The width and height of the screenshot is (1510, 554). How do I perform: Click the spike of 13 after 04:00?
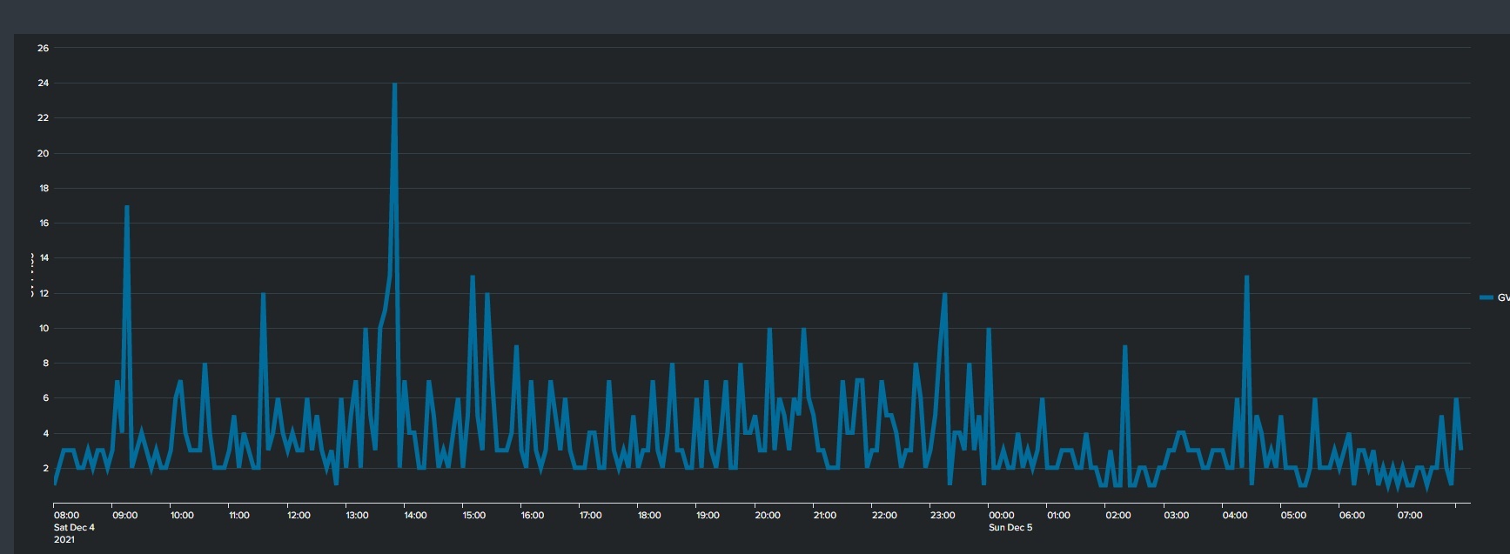click(1246, 277)
